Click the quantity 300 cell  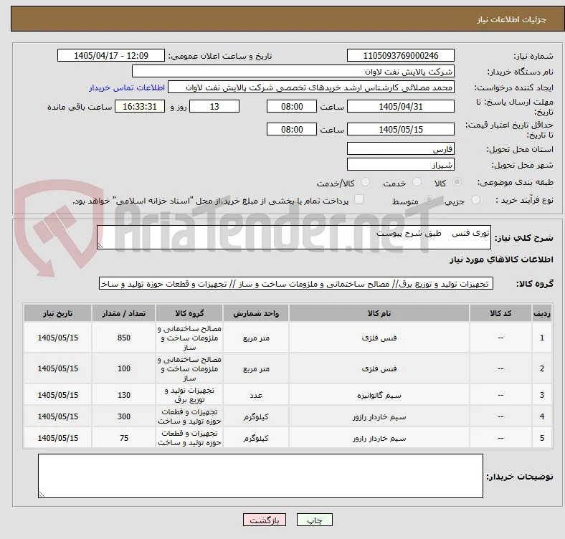coord(123,416)
